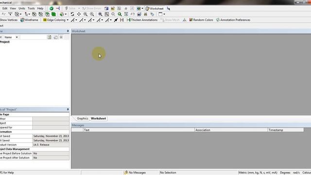Click the Product Version 14.5 Release cell
Viewport: 311px width, 175px height.
click(x=51, y=145)
